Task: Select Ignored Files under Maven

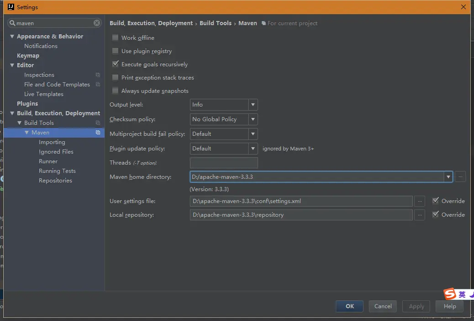Action: (56, 152)
